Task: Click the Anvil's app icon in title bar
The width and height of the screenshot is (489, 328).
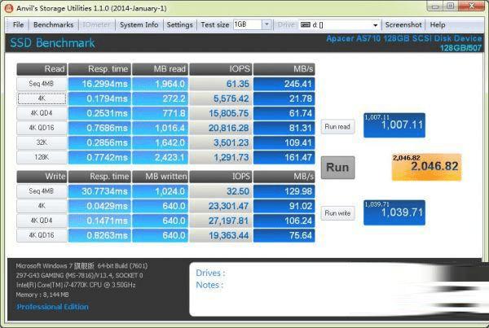Action: (8, 8)
